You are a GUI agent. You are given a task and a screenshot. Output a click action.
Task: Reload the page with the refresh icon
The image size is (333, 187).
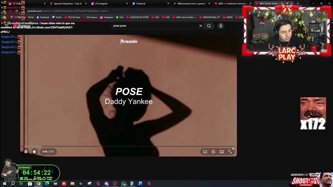(x=16, y=11)
